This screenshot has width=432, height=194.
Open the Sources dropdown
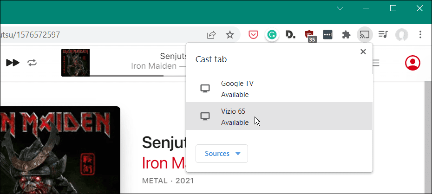click(x=222, y=154)
